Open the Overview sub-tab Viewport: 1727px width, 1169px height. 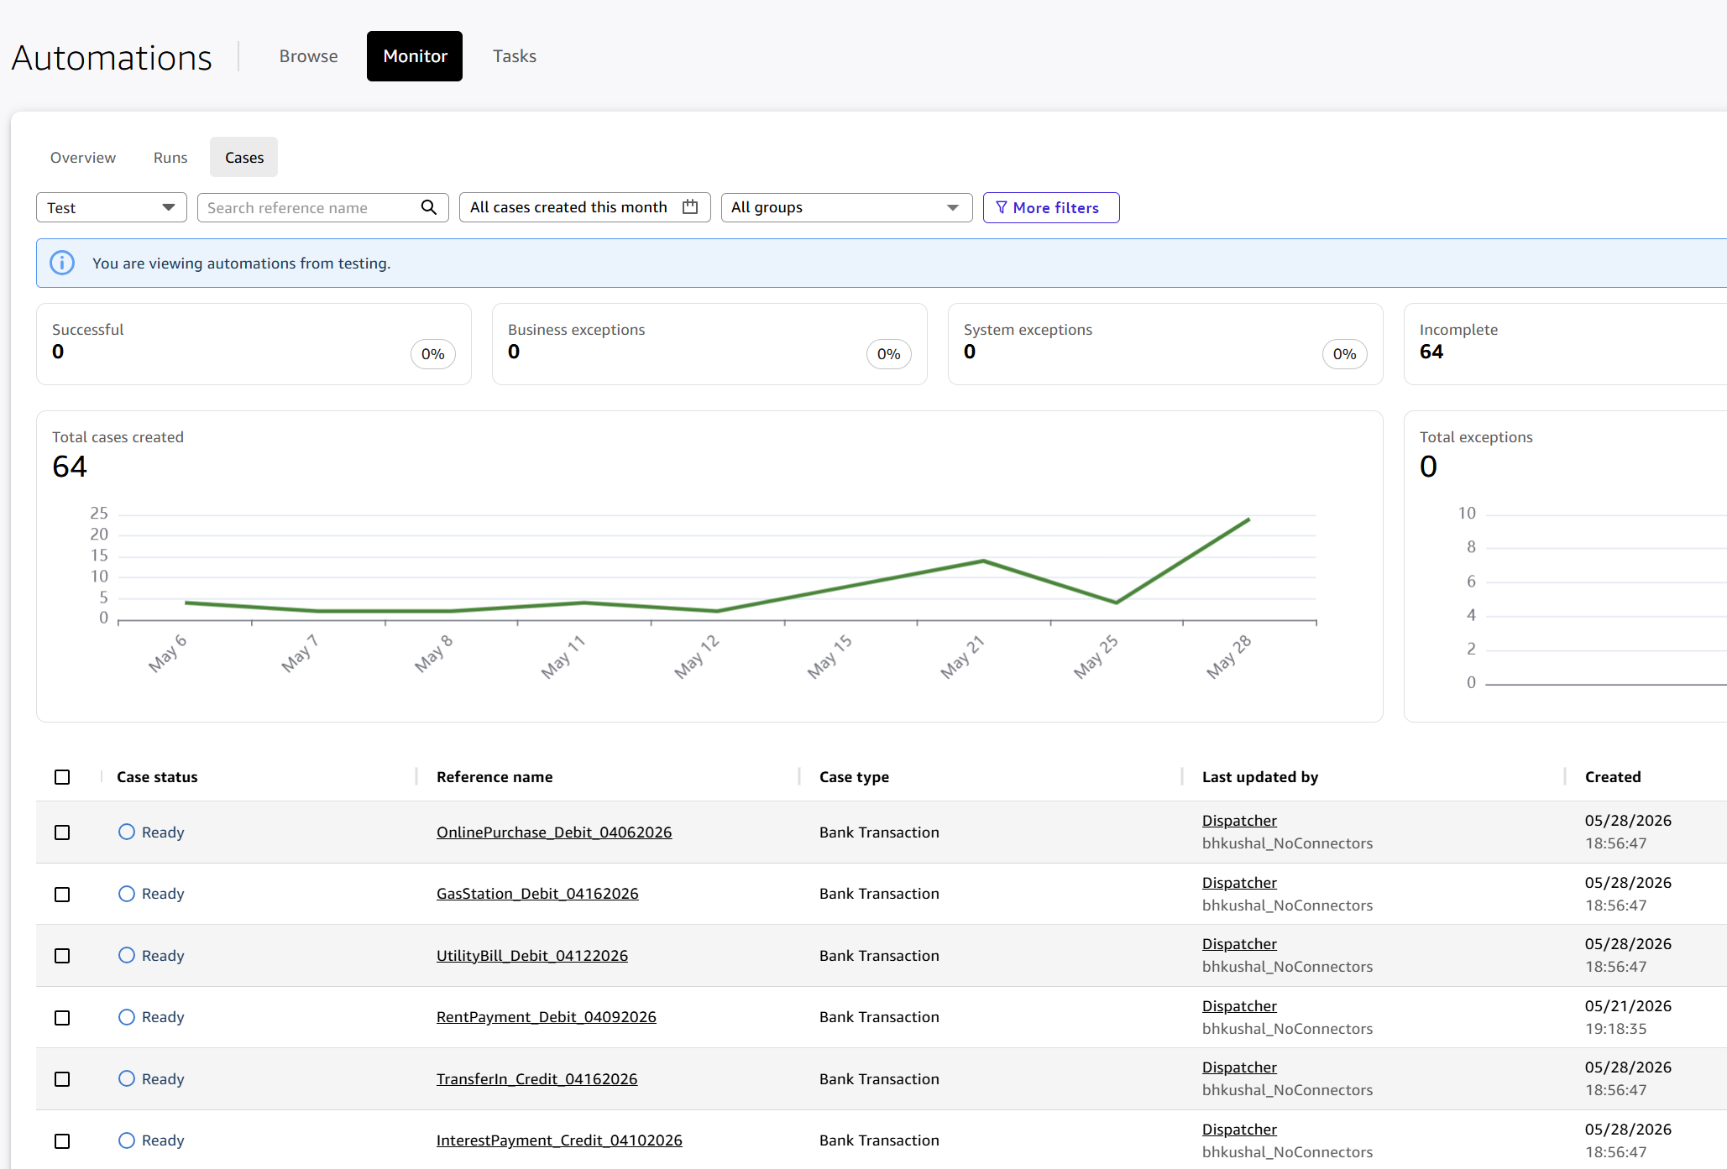[x=83, y=158]
